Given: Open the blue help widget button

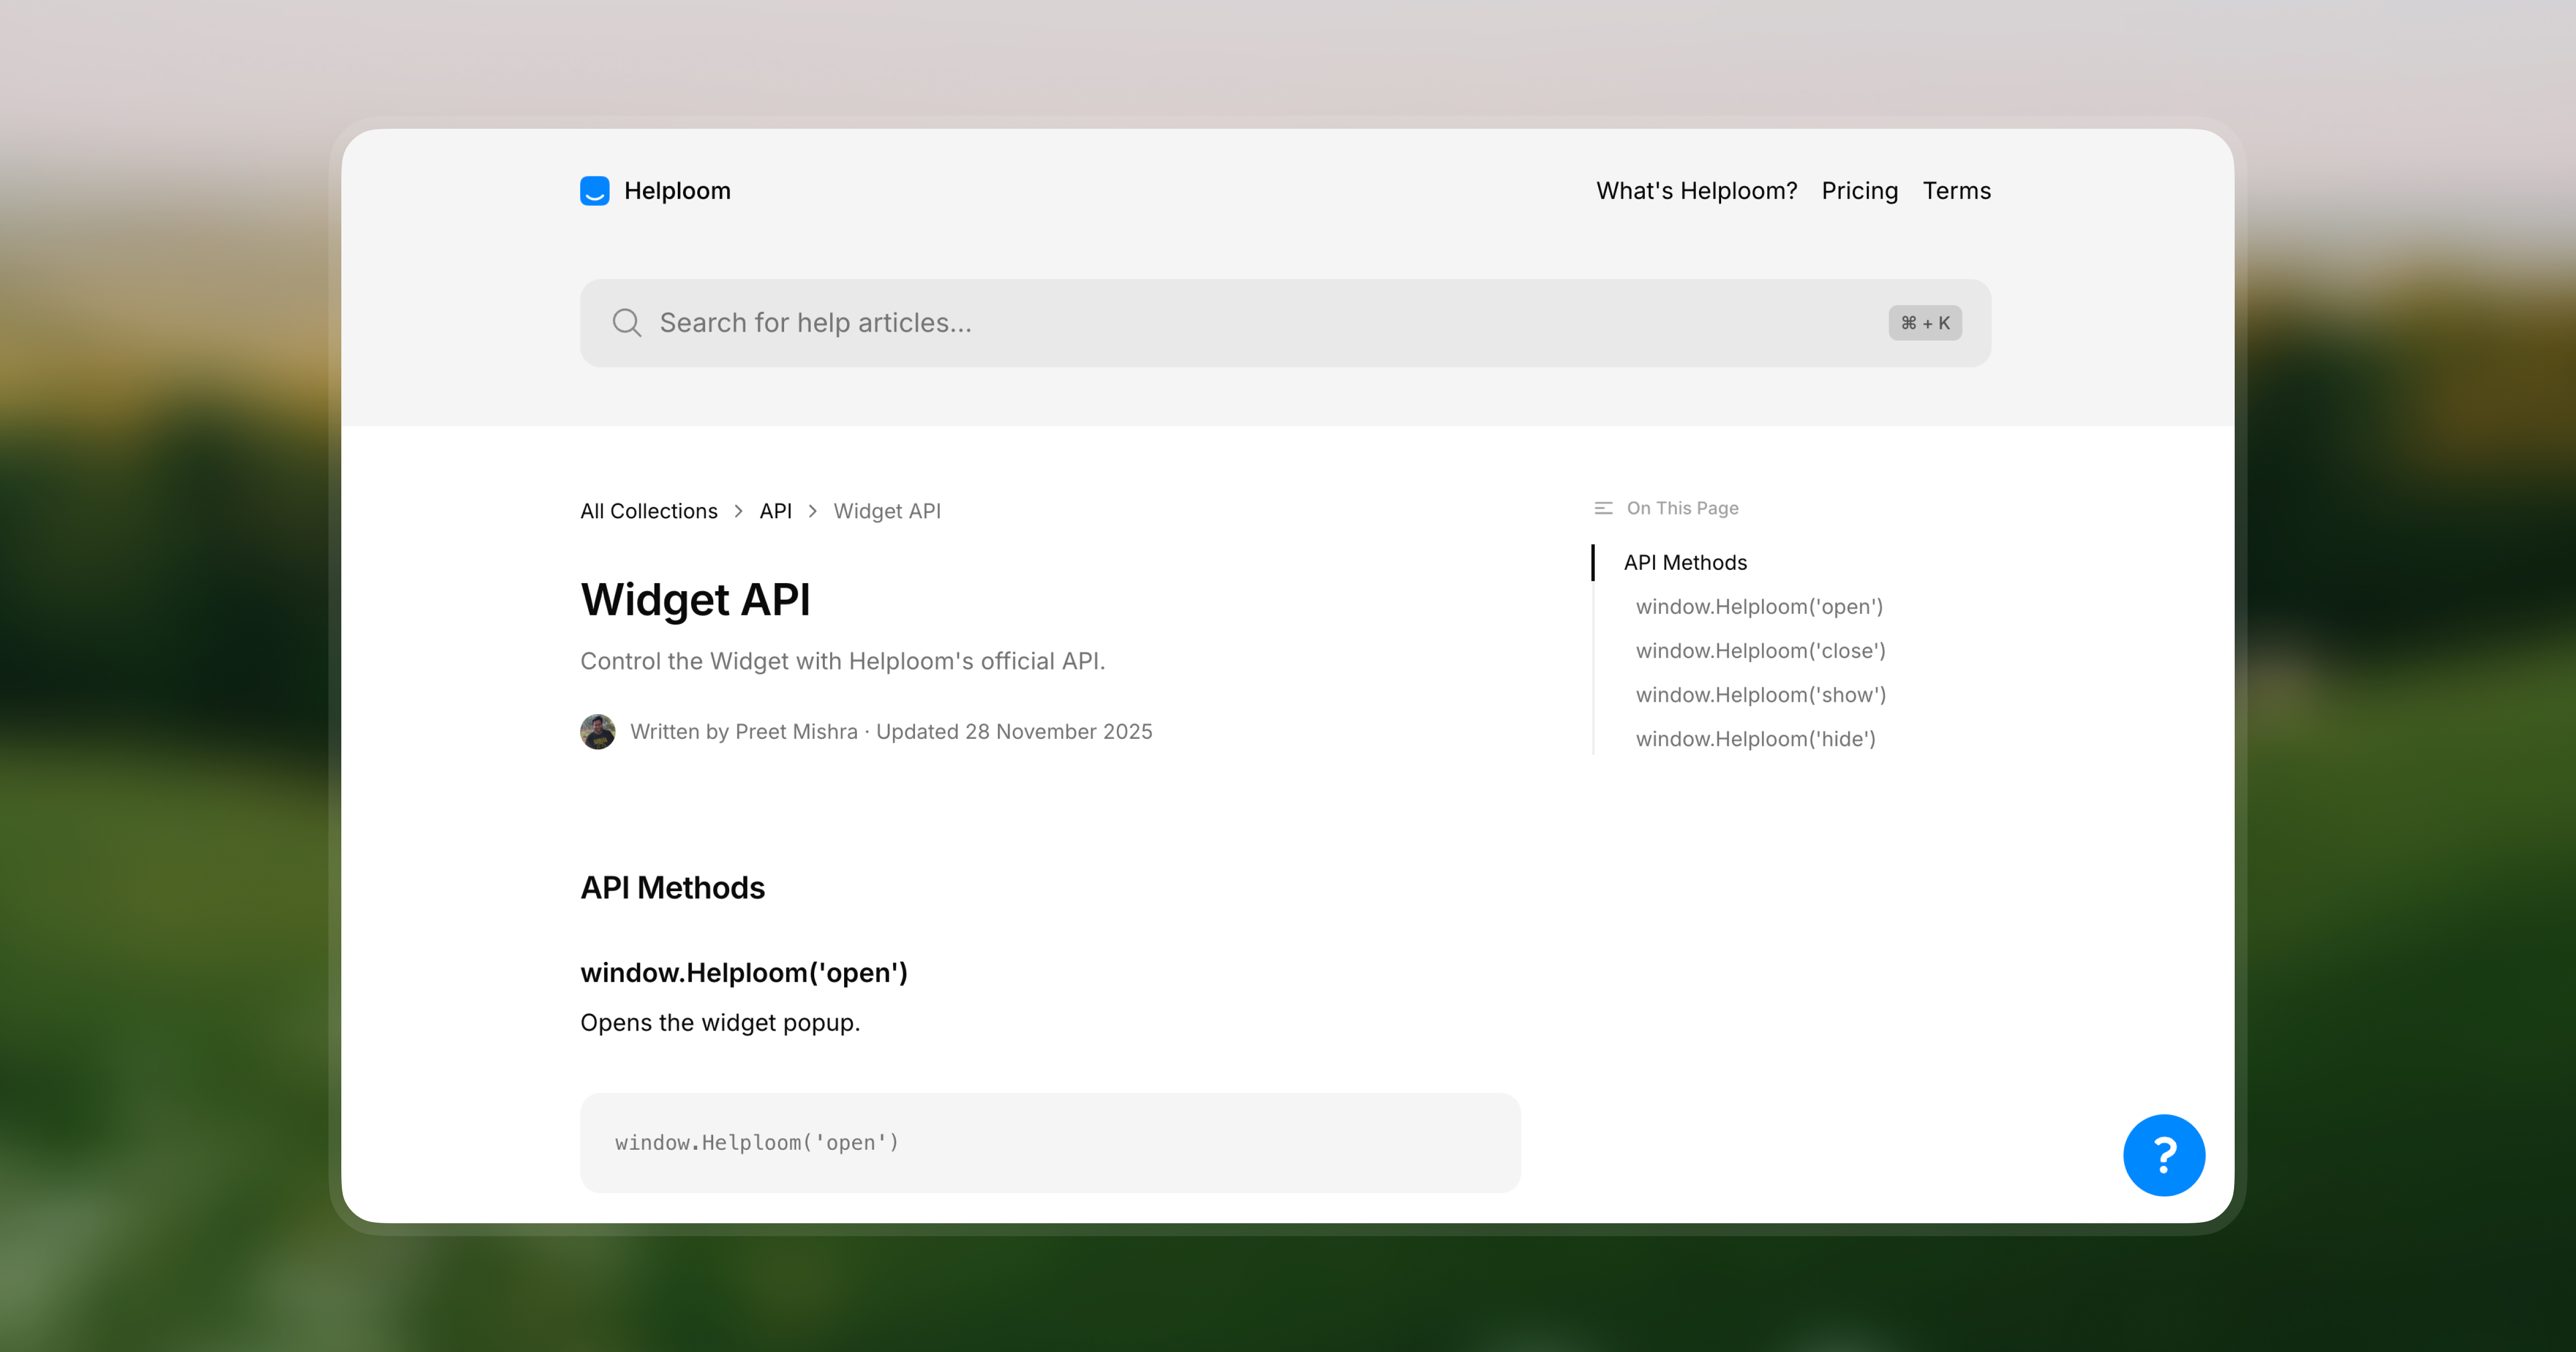Looking at the screenshot, I should point(2163,1155).
